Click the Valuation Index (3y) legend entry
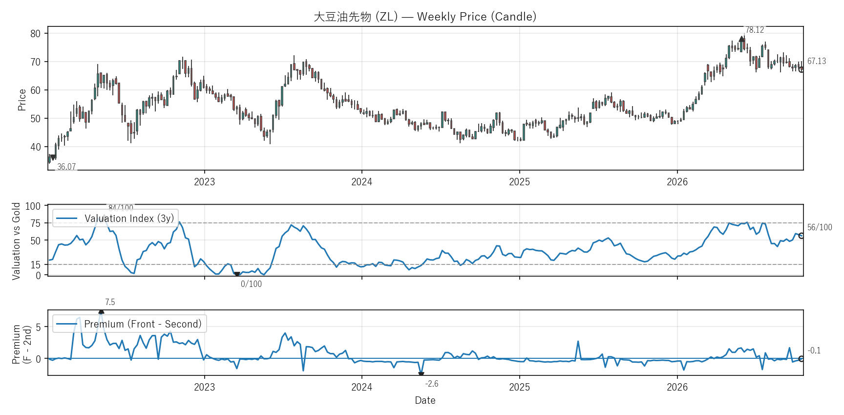 coord(115,218)
